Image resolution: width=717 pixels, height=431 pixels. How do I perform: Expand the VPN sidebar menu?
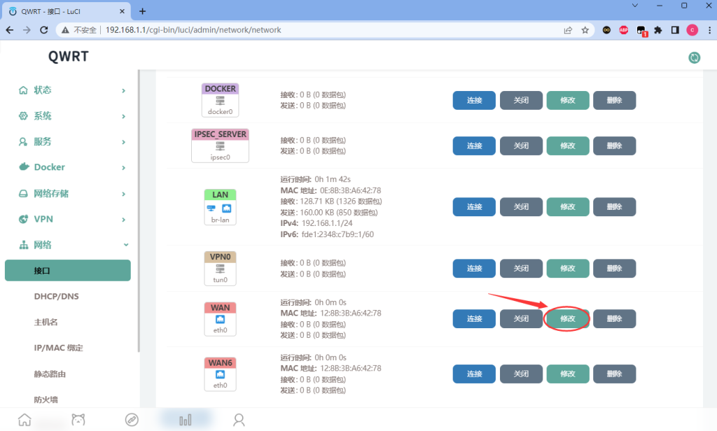pyautogui.click(x=72, y=220)
